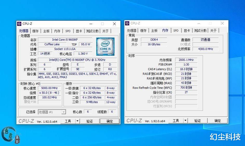Open the SPD tab in left CPU-Z window
Screen dimensions: 245x146
click(68, 31)
